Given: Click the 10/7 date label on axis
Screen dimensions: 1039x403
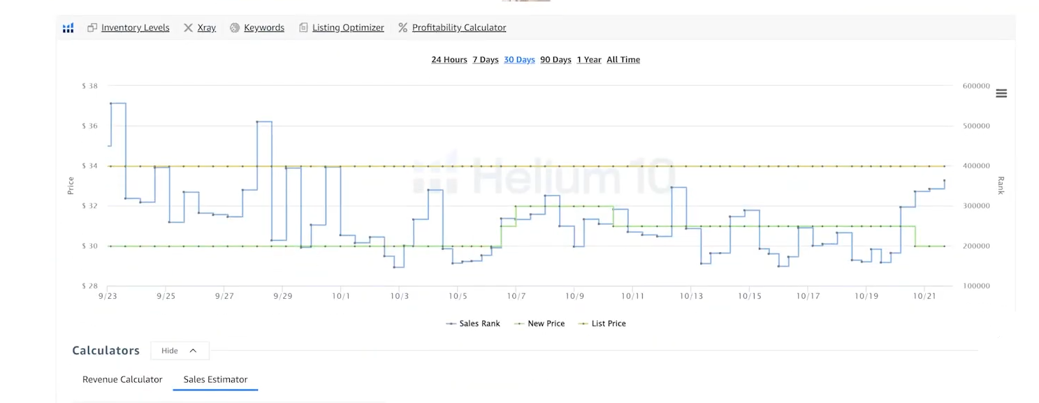Looking at the screenshot, I should (516, 296).
